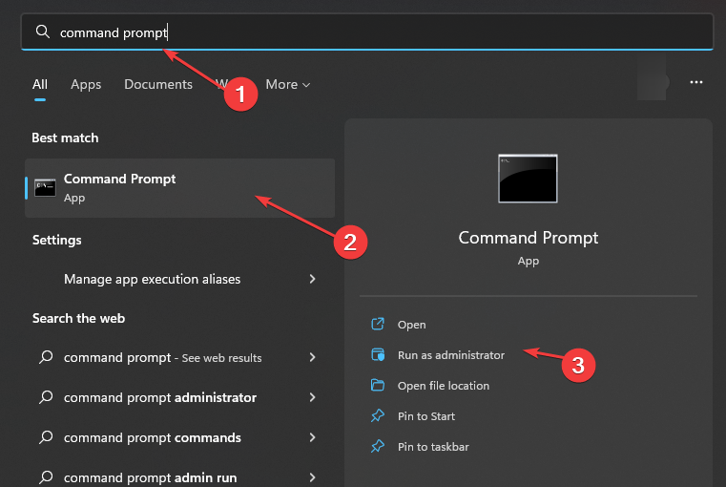Image resolution: width=726 pixels, height=487 pixels.
Task: Expand chevron for command prompt admin run
Action: tap(313, 477)
